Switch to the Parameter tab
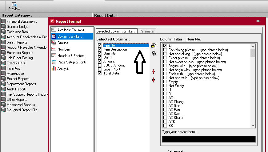The height and width of the screenshot is (152, 268). click(147, 31)
